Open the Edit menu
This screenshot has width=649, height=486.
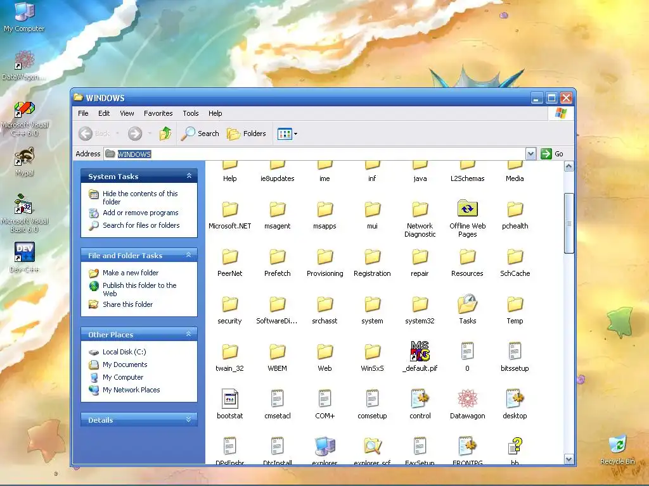click(104, 113)
